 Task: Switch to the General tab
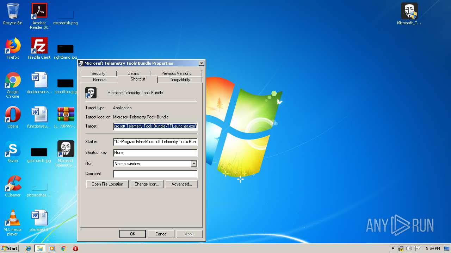[x=99, y=80]
